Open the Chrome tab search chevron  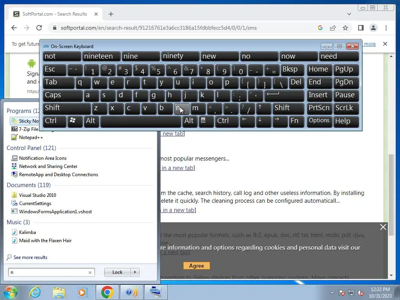pyautogui.click(x=349, y=14)
